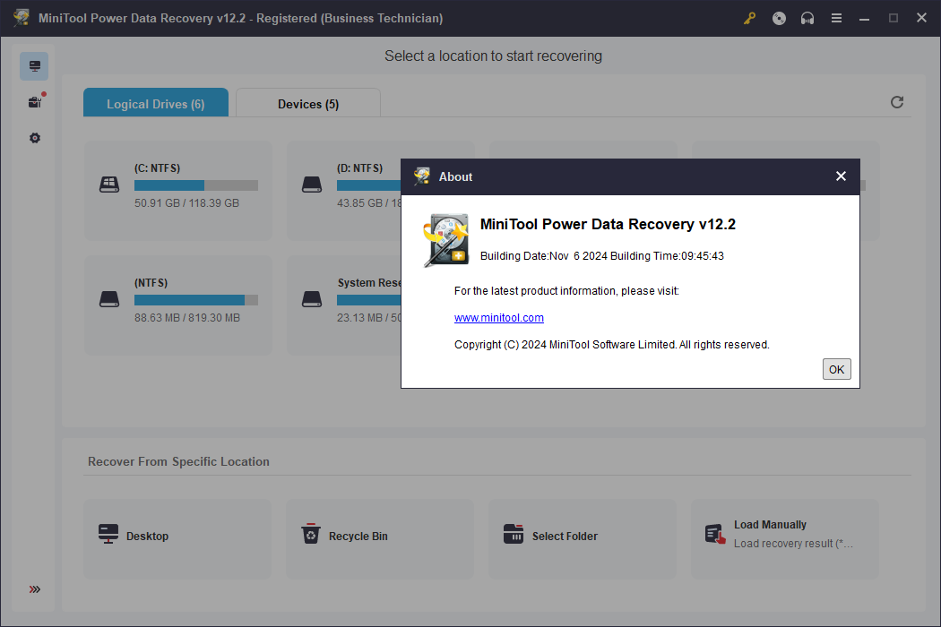The height and width of the screenshot is (627, 941).
Task: Click the "(C: NTFS)" drive label
Action: [157, 168]
